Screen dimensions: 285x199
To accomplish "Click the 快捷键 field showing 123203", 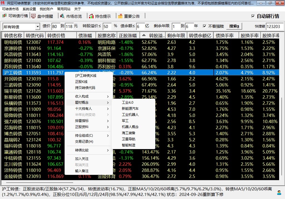I will 274,26.
